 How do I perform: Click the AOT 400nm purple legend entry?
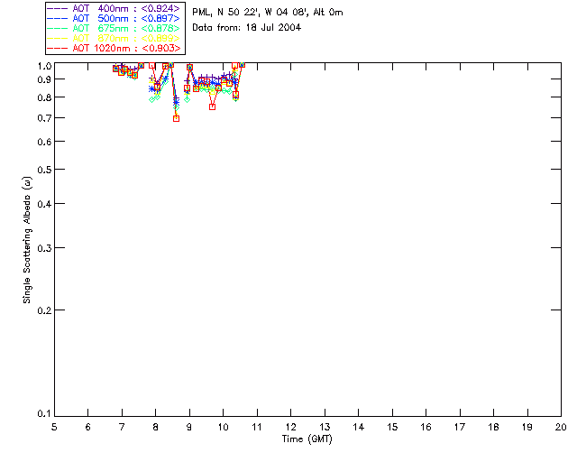pyautogui.click(x=114, y=8)
